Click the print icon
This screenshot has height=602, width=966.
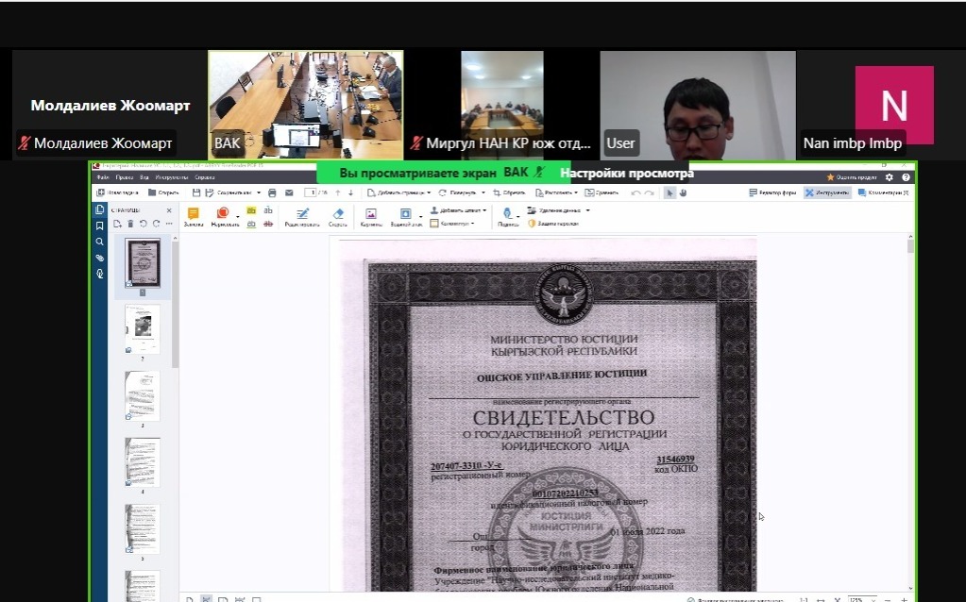(272, 192)
